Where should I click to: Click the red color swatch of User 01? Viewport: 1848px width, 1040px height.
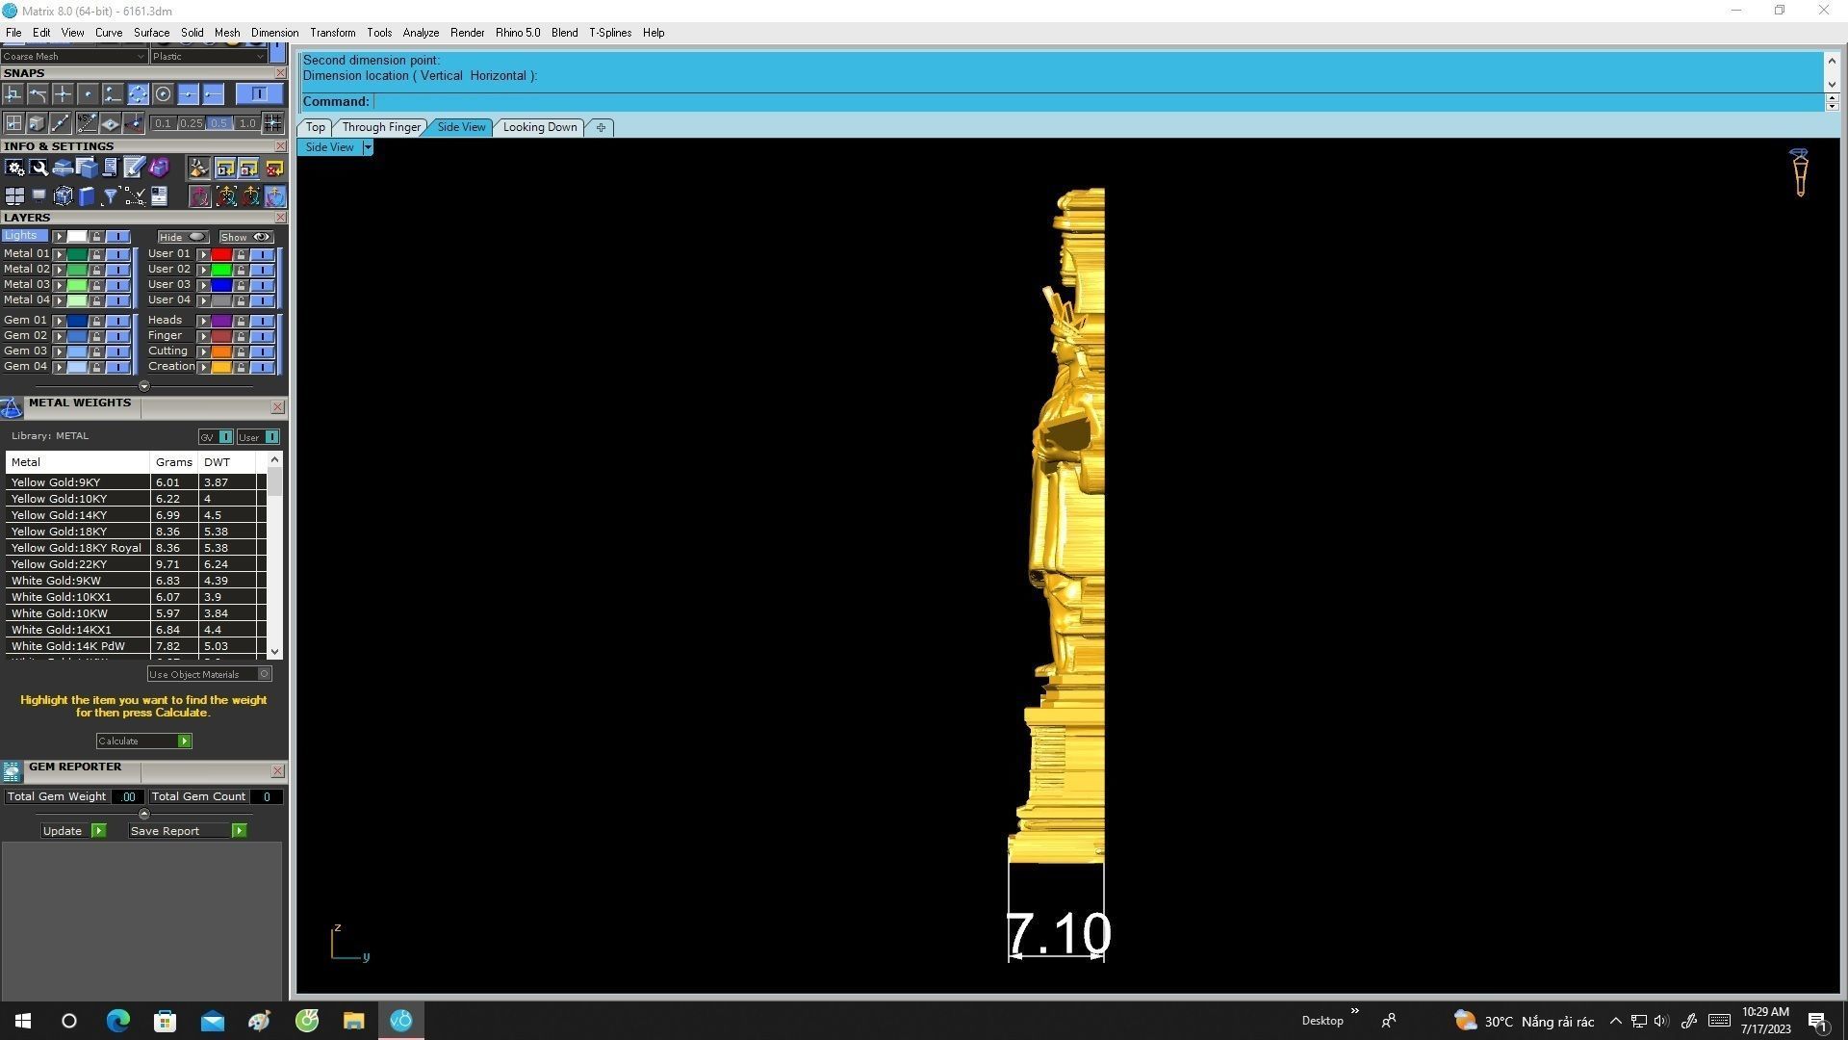click(221, 254)
